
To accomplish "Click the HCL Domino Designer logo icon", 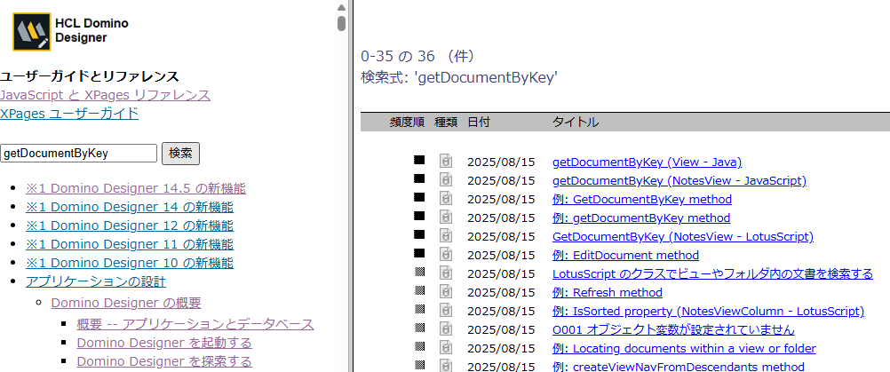I will (31, 31).
